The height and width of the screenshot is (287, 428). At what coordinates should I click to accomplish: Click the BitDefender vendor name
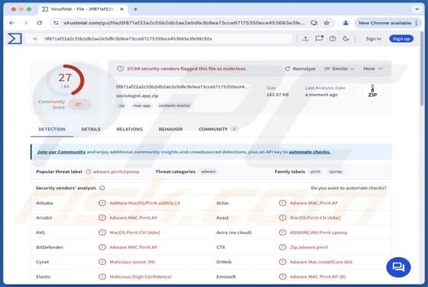tap(50, 247)
